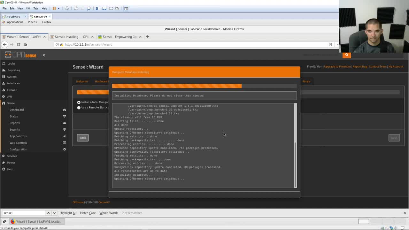The width and height of the screenshot is (409, 230).
Task: Click the Status heartbeat icon
Action: (x=64, y=116)
